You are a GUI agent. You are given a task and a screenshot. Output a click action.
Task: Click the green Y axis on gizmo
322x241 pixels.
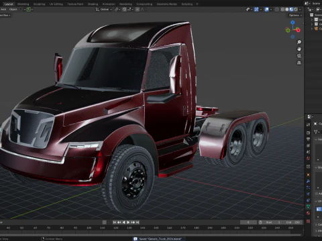pyautogui.click(x=288, y=30)
